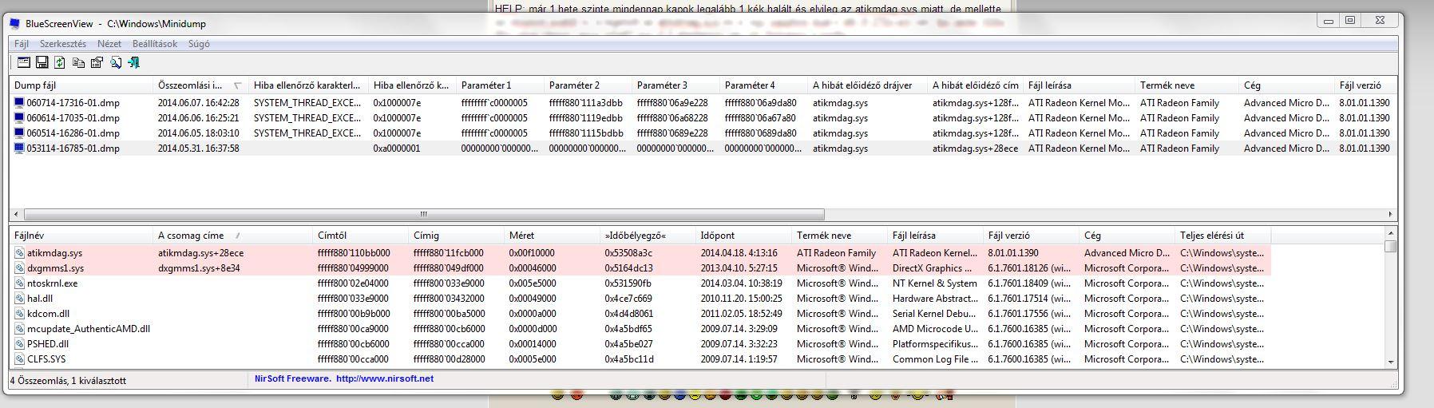This screenshot has width=1434, height=408.
Task: Click the icon of 060714-17316-01.dmp
Action: point(19,103)
